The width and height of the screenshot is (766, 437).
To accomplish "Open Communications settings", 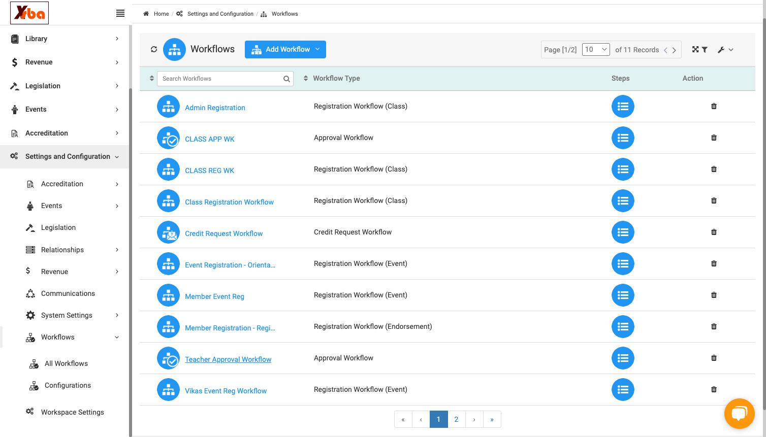I will click(x=68, y=293).
